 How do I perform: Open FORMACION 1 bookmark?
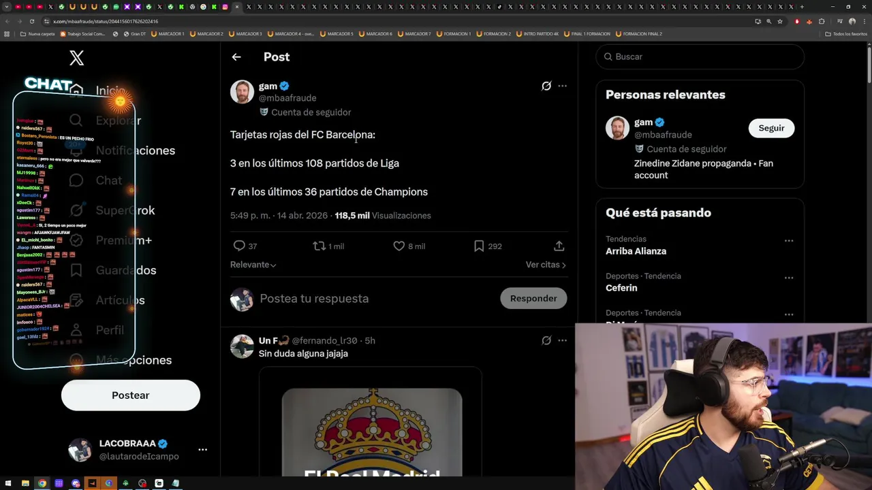[453, 33]
